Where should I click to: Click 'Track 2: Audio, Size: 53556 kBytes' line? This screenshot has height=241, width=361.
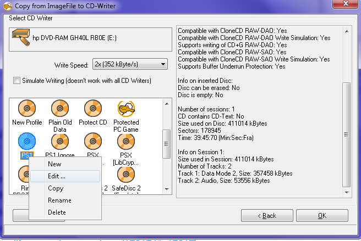click(224, 181)
